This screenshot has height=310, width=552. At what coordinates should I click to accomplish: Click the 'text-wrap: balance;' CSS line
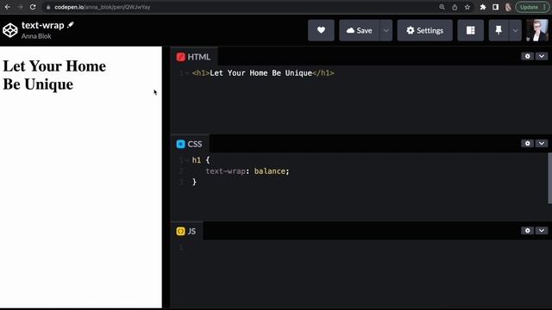[248, 171]
